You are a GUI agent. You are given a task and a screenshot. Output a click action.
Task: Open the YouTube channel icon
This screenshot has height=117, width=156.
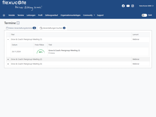(x=128, y=6)
